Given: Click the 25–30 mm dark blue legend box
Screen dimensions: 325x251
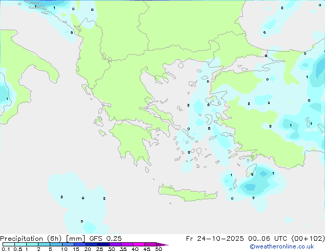Looking at the screenshot, I should point(104,244).
